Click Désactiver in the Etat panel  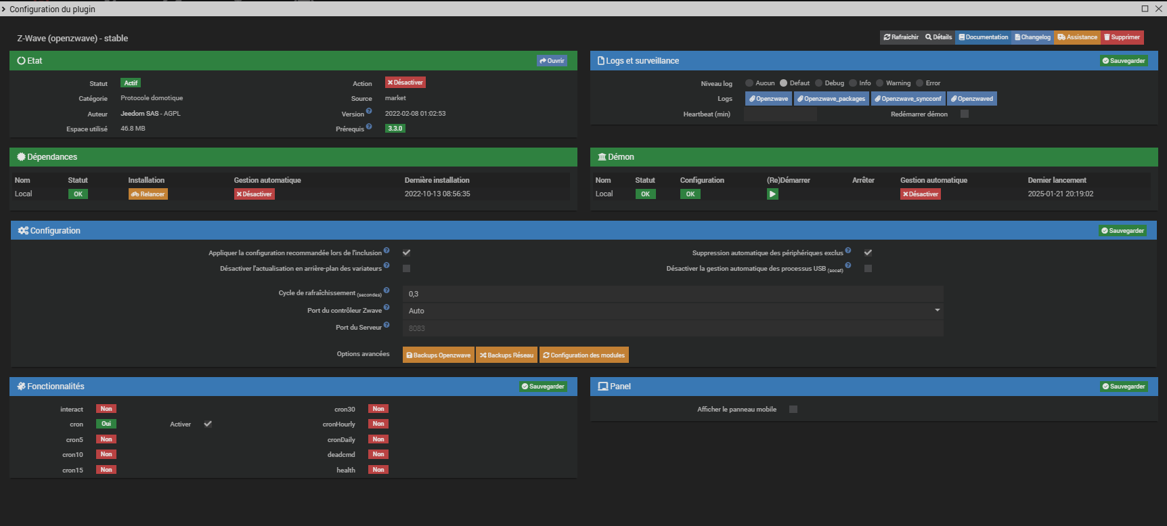(405, 83)
